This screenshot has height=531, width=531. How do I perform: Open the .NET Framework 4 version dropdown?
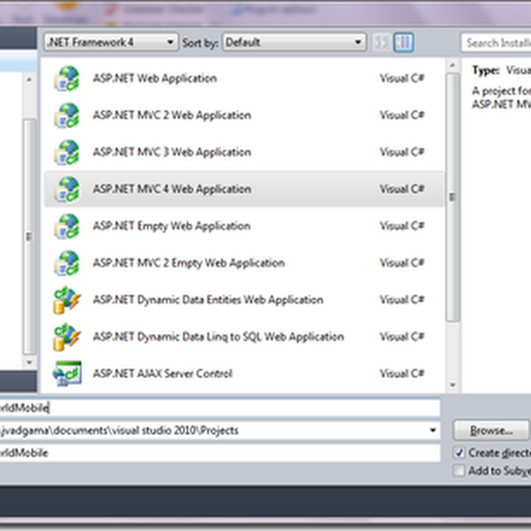(x=111, y=42)
